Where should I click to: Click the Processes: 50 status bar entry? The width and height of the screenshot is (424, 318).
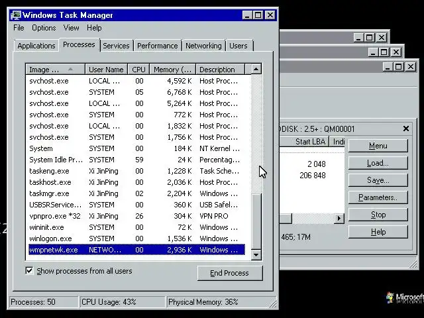point(44,302)
